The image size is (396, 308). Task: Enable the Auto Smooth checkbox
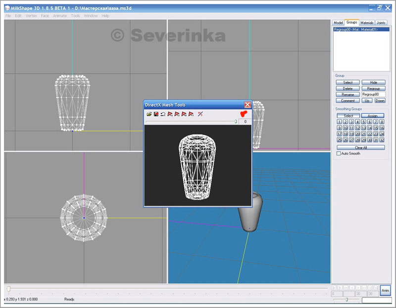tap(339, 154)
